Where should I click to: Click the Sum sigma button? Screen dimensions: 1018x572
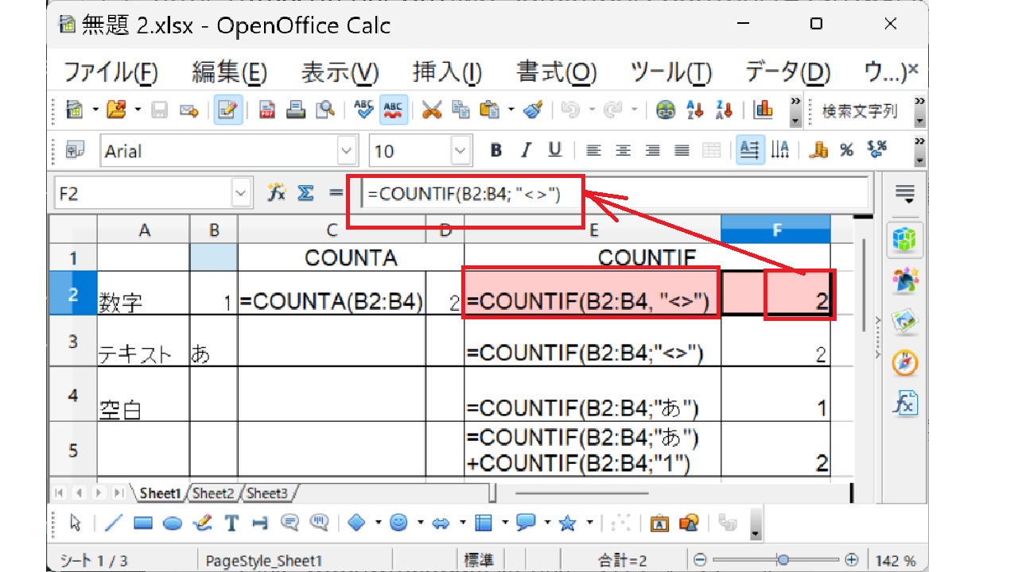click(305, 193)
